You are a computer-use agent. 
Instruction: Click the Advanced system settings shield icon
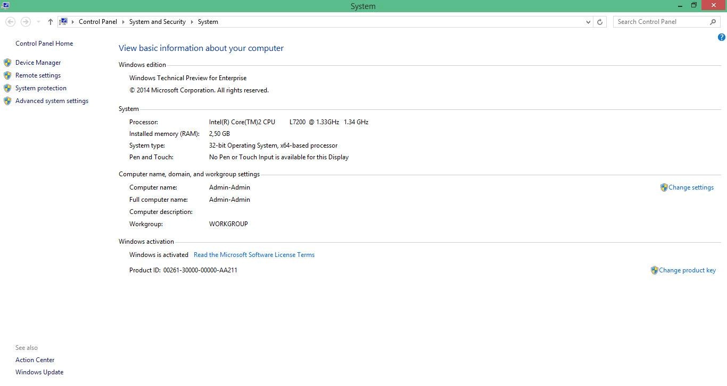[7, 101]
